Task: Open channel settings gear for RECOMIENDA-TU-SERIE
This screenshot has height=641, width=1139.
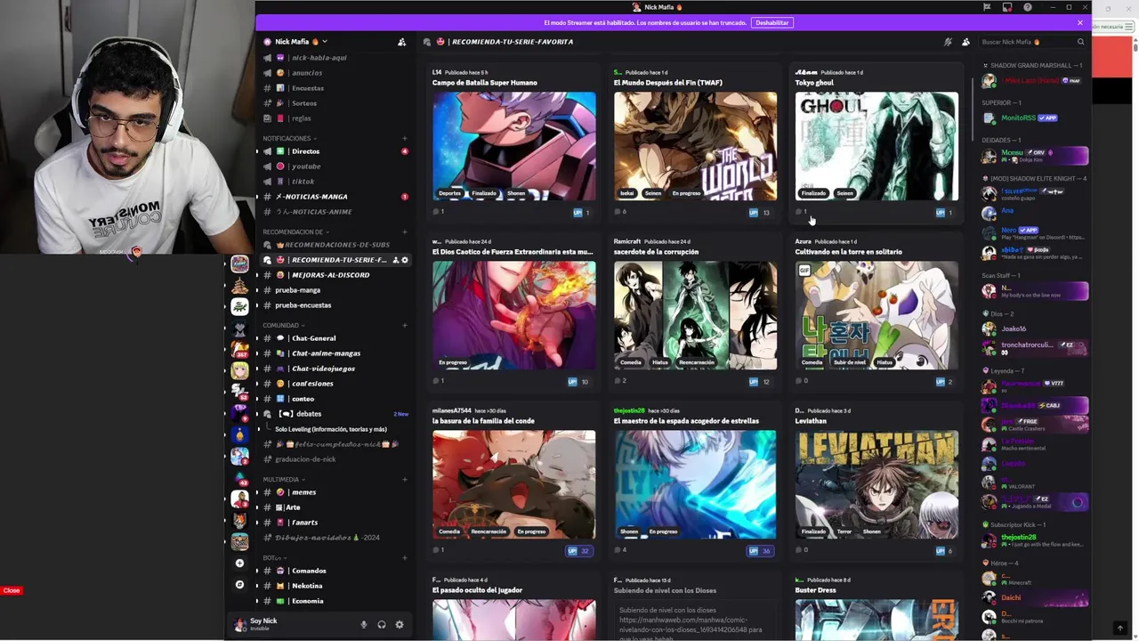Action: (x=405, y=260)
